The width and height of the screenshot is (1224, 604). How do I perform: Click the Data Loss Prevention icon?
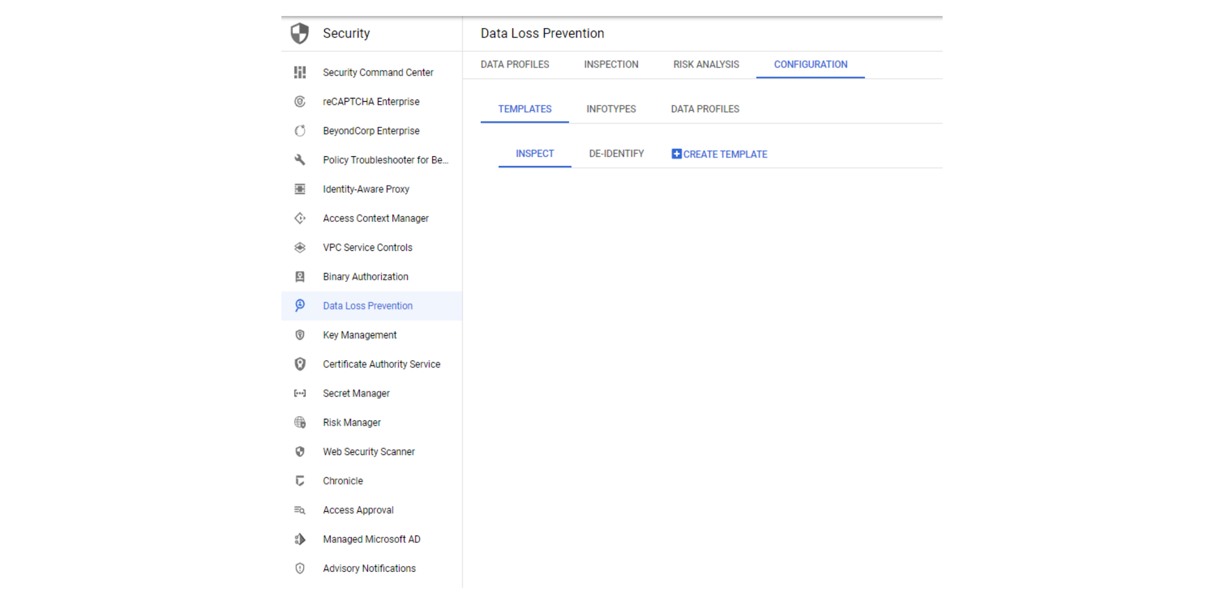[300, 306]
